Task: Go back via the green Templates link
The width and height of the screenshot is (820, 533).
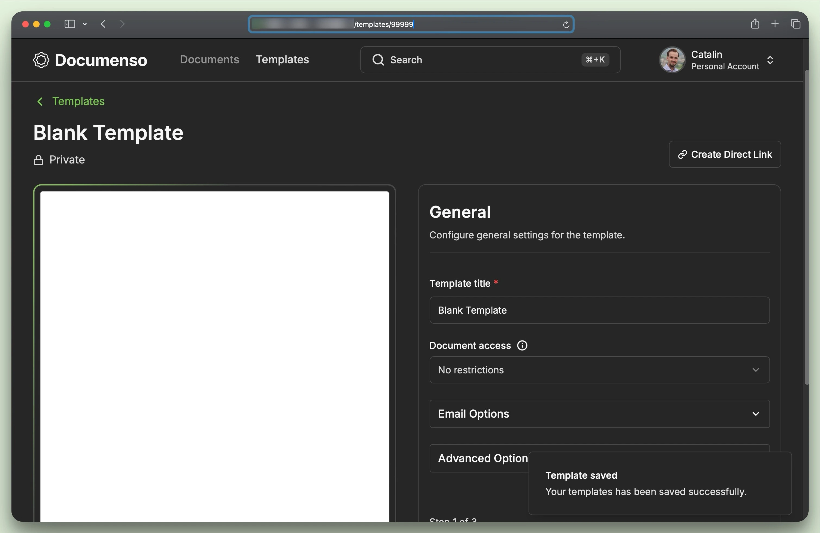Action: (78, 101)
